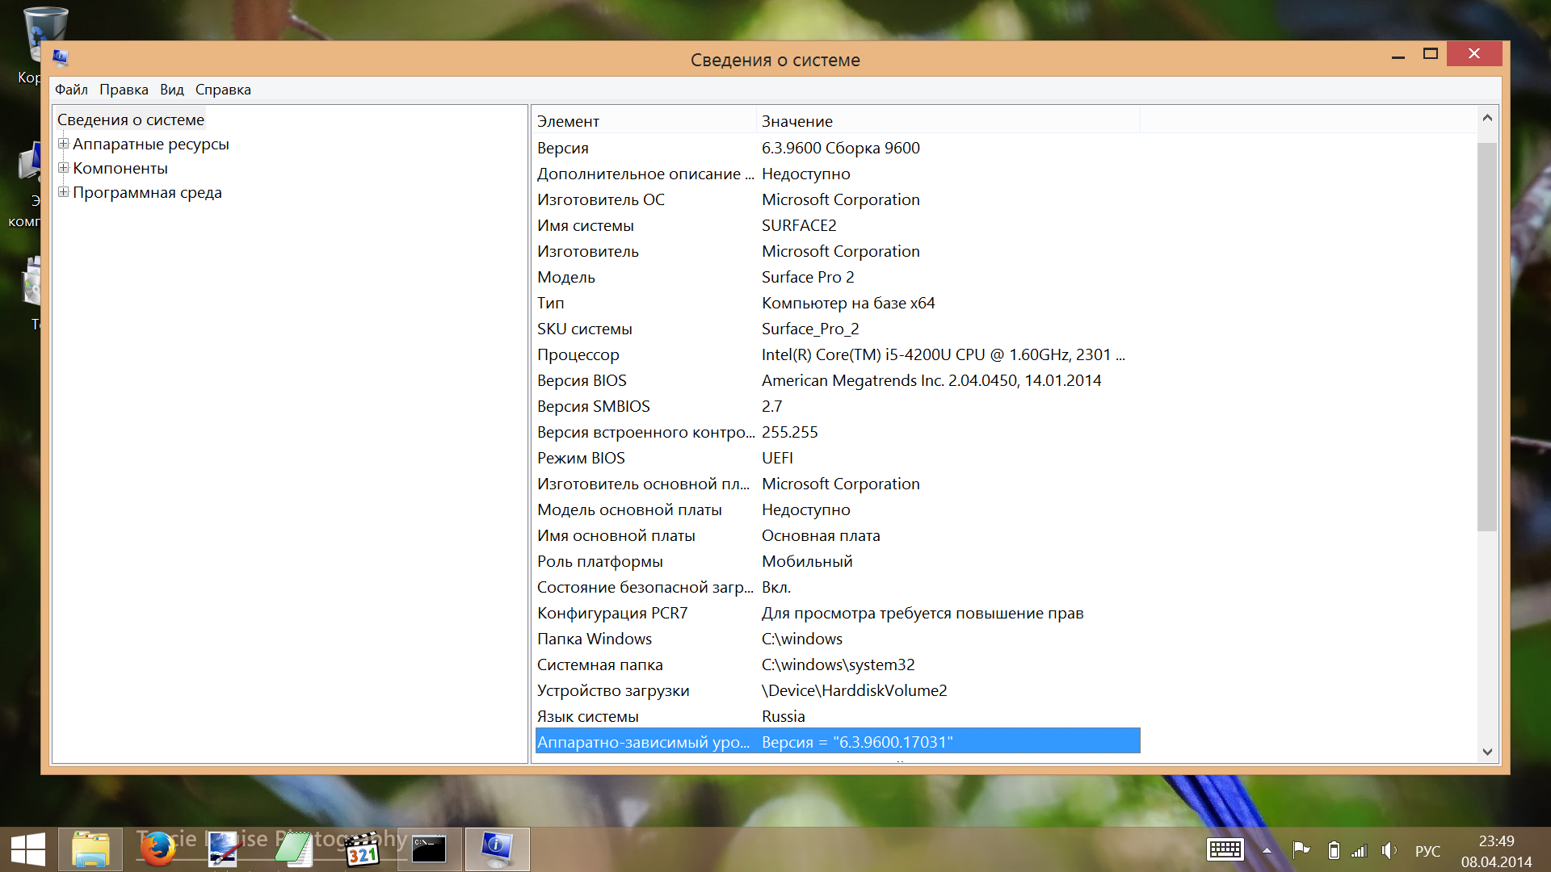
Task: Click the Surface Pro 2 value
Action: click(x=808, y=277)
